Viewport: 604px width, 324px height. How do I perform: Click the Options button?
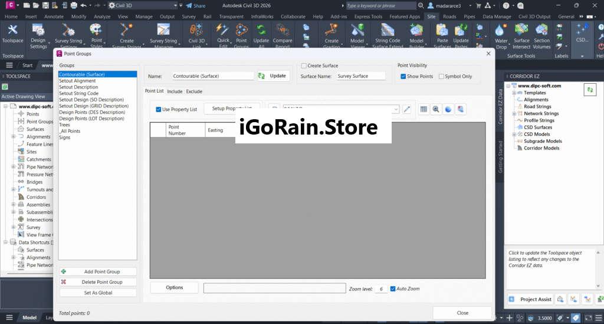(x=175, y=287)
